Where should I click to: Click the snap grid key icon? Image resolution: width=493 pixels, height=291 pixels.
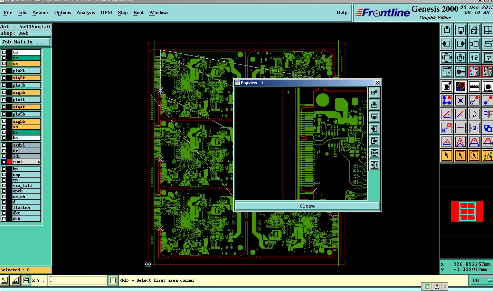pyautogui.click(x=461, y=71)
